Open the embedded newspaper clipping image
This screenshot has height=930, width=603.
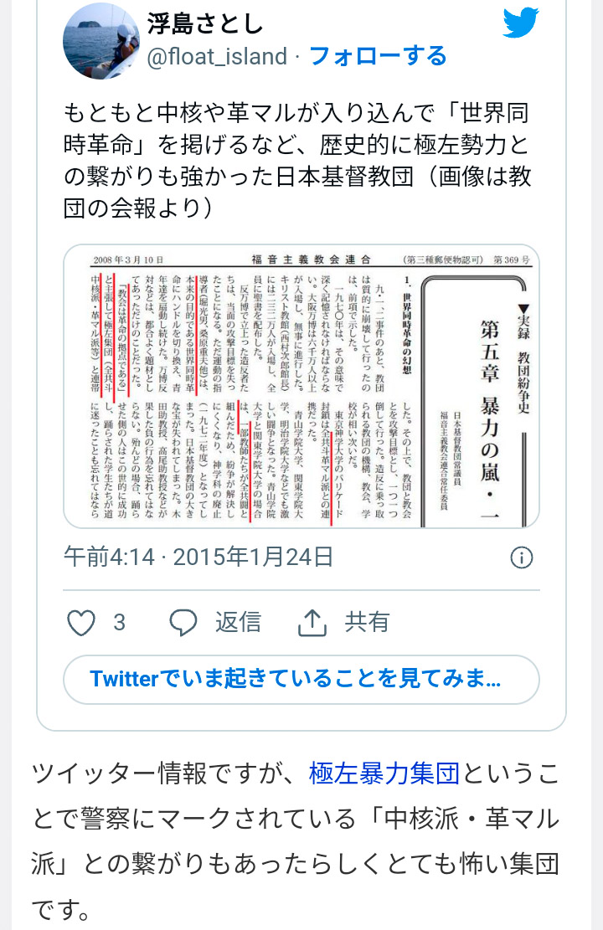[301, 386]
